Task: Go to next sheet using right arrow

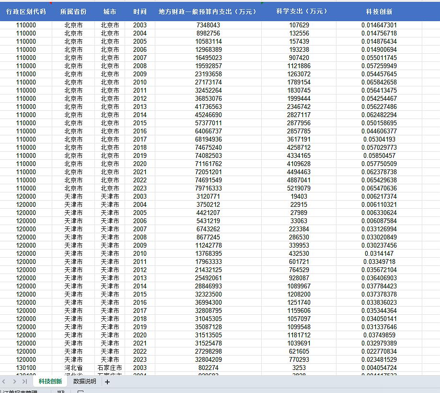Action: [14, 381]
